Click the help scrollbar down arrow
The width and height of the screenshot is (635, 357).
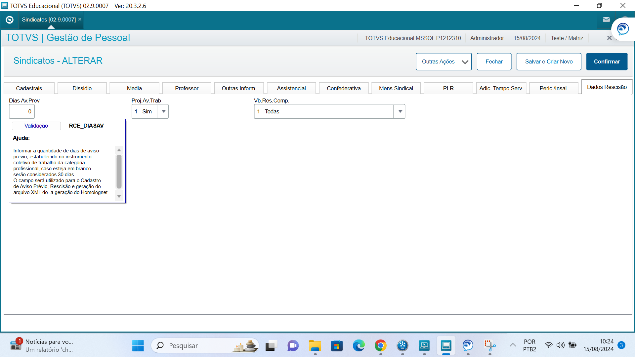pos(119,196)
